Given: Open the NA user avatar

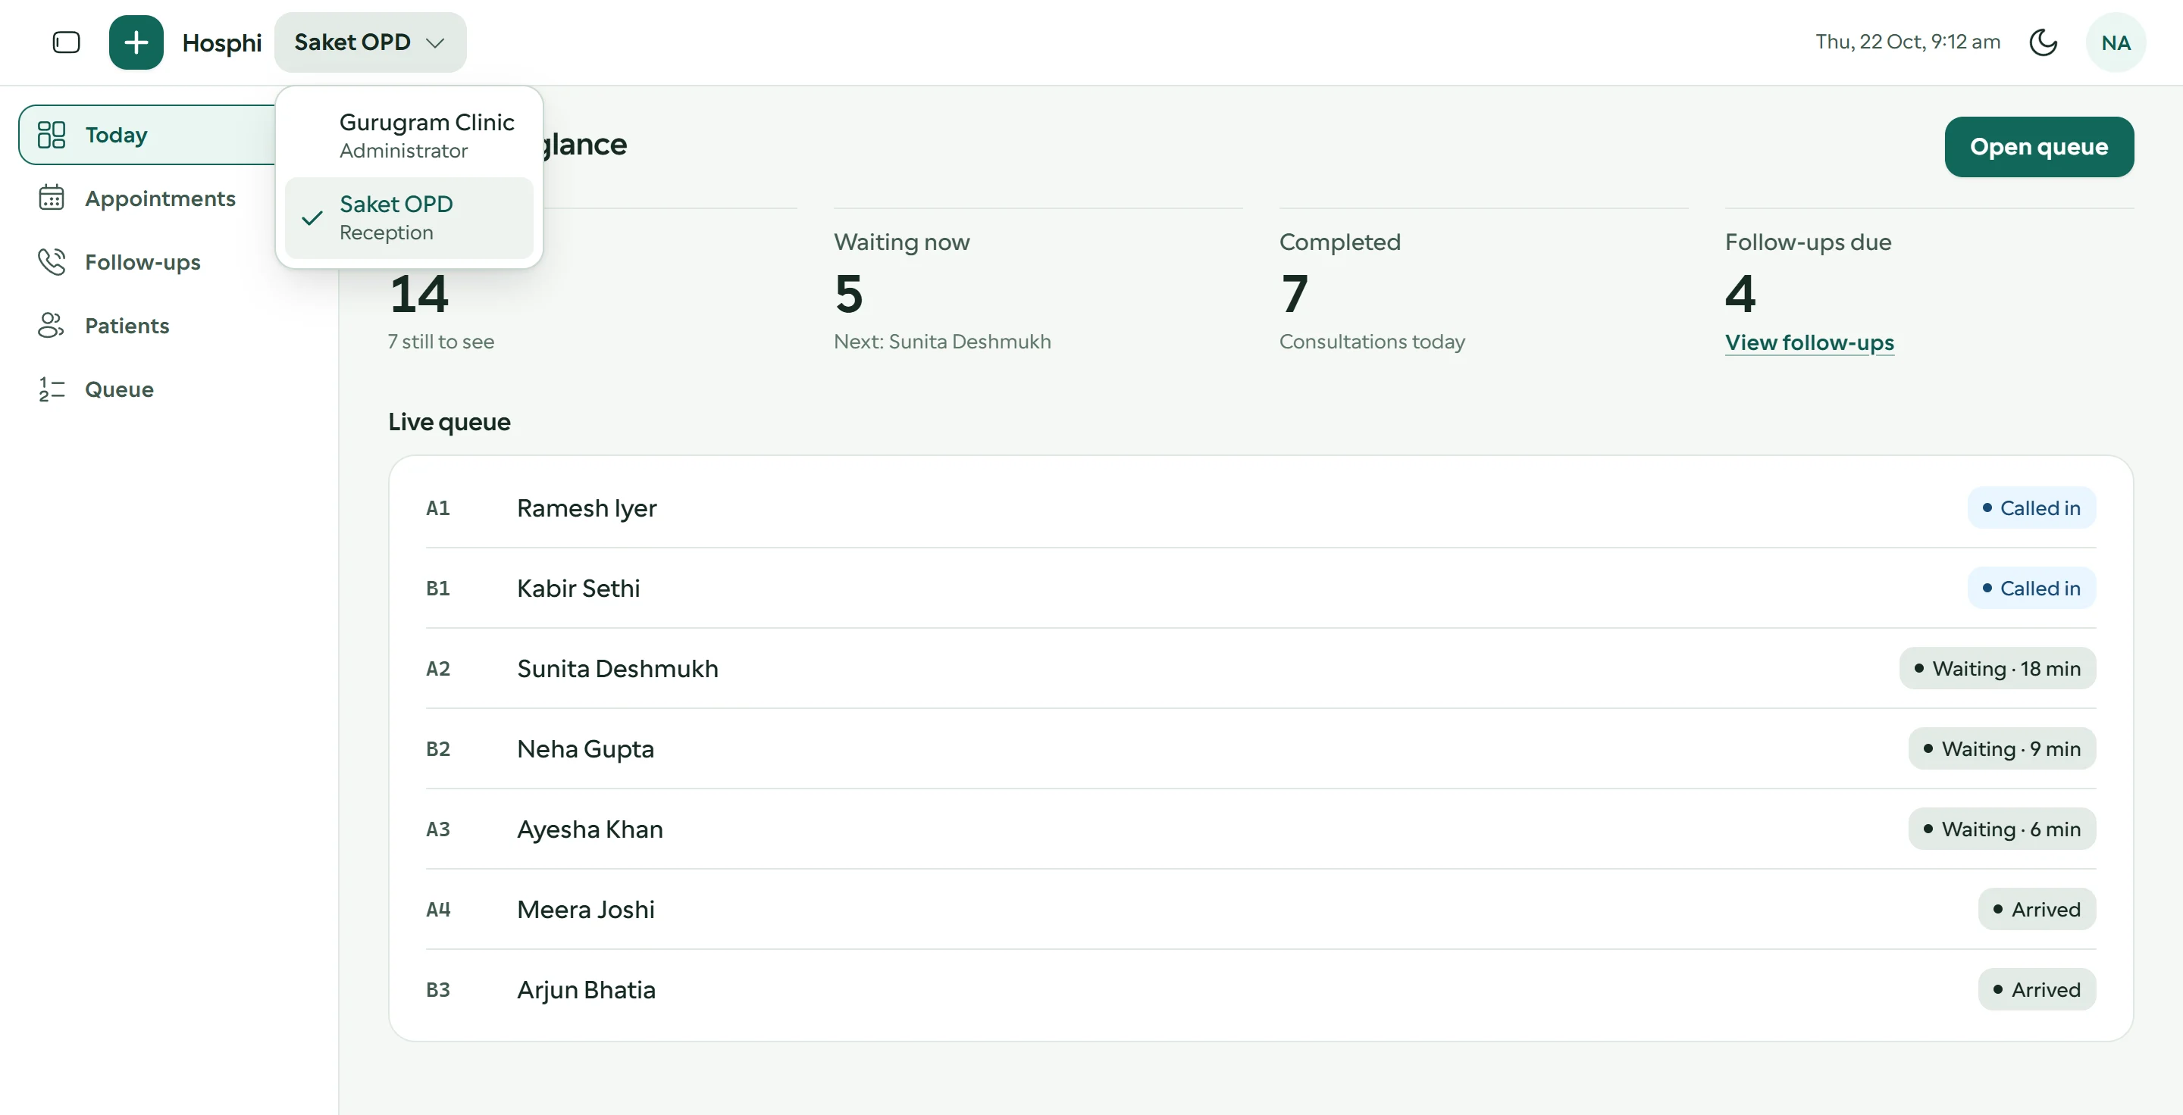Looking at the screenshot, I should [2116, 42].
